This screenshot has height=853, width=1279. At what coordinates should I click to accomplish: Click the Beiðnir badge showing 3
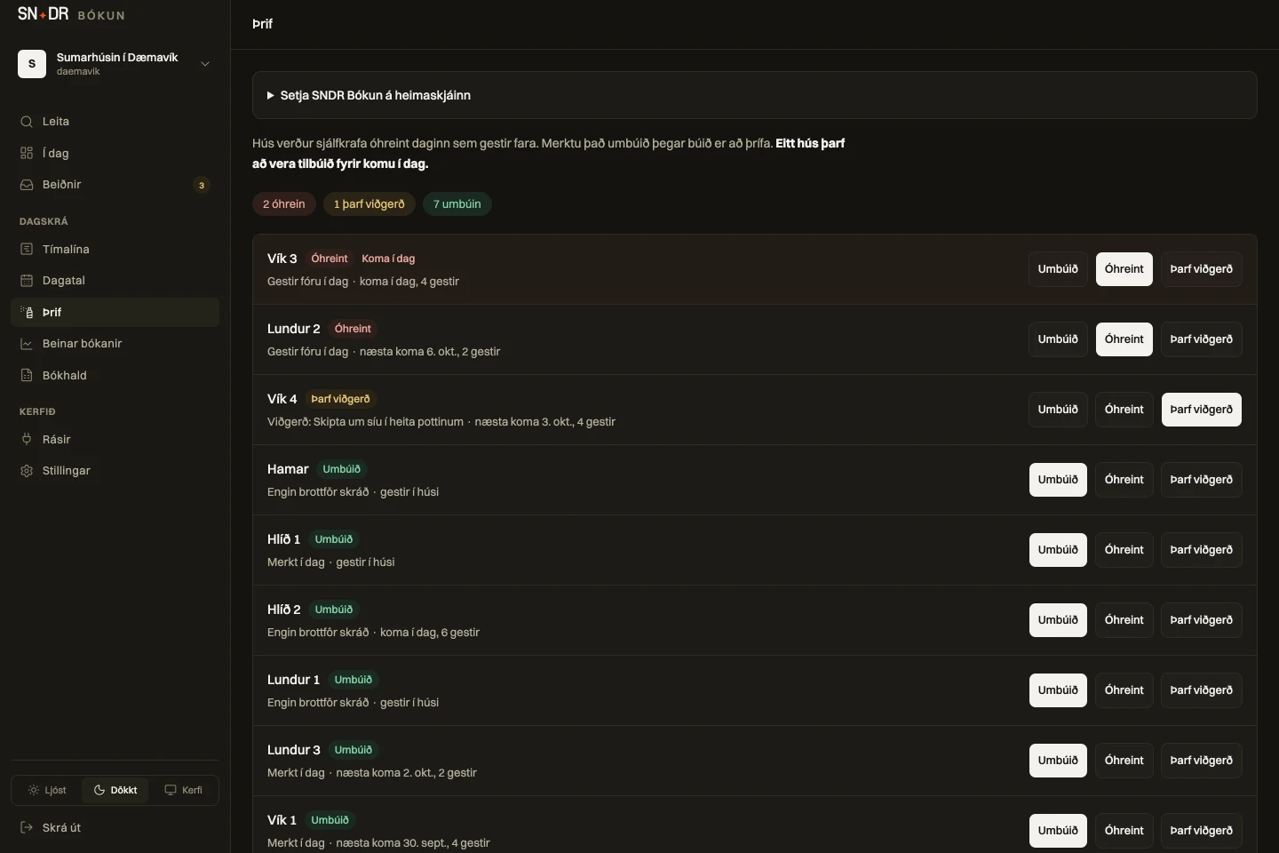(x=202, y=185)
